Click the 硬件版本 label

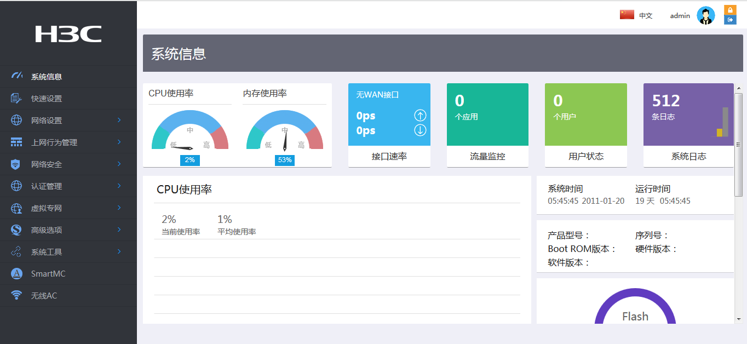pos(657,249)
